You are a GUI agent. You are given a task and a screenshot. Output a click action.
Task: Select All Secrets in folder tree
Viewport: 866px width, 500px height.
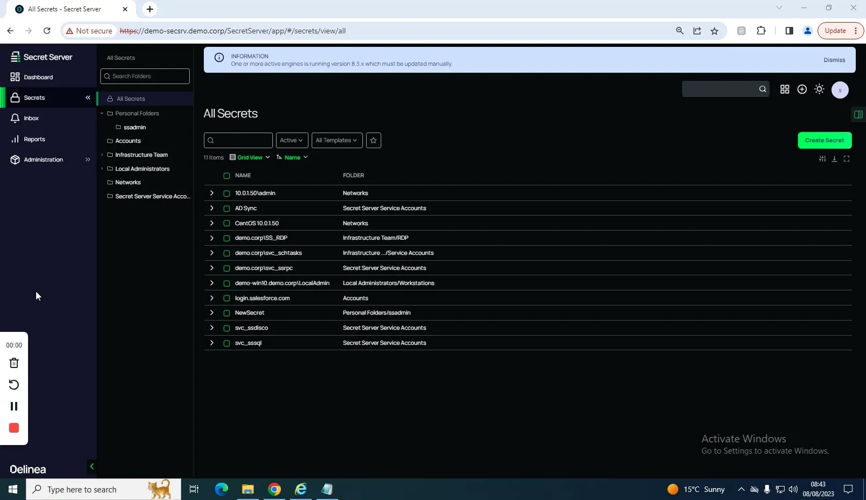coord(130,99)
